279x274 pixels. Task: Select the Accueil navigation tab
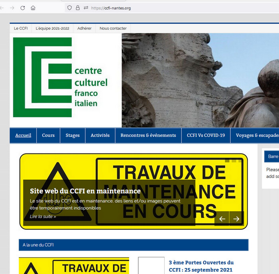tap(23, 135)
